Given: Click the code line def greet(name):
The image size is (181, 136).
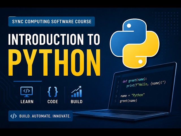Looking at the screenshot, I should [135, 80].
